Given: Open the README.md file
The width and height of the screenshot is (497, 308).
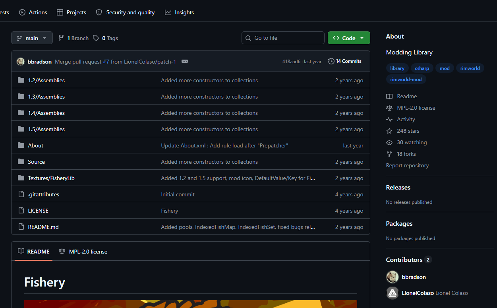Looking at the screenshot, I should pos(43,227).
